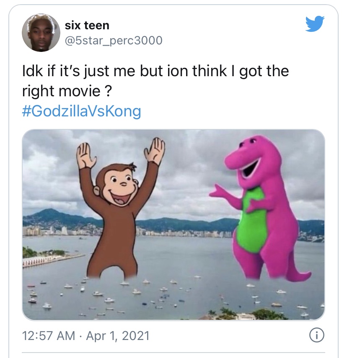Screen dimensions: 347x358
Task: Open the #GodzillaVsKong hashtag link
Action: click(81, 111)
